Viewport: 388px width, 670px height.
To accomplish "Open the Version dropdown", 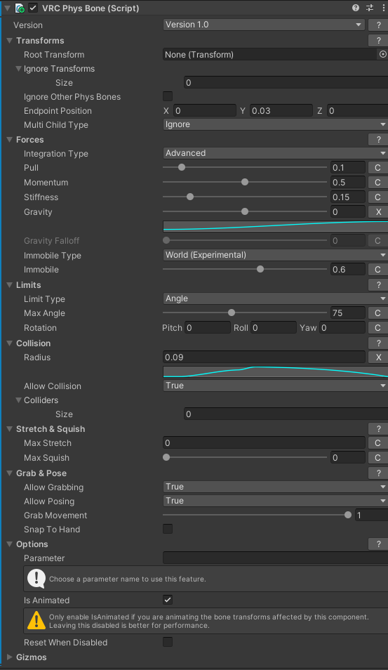I will (x=264, y=25).
